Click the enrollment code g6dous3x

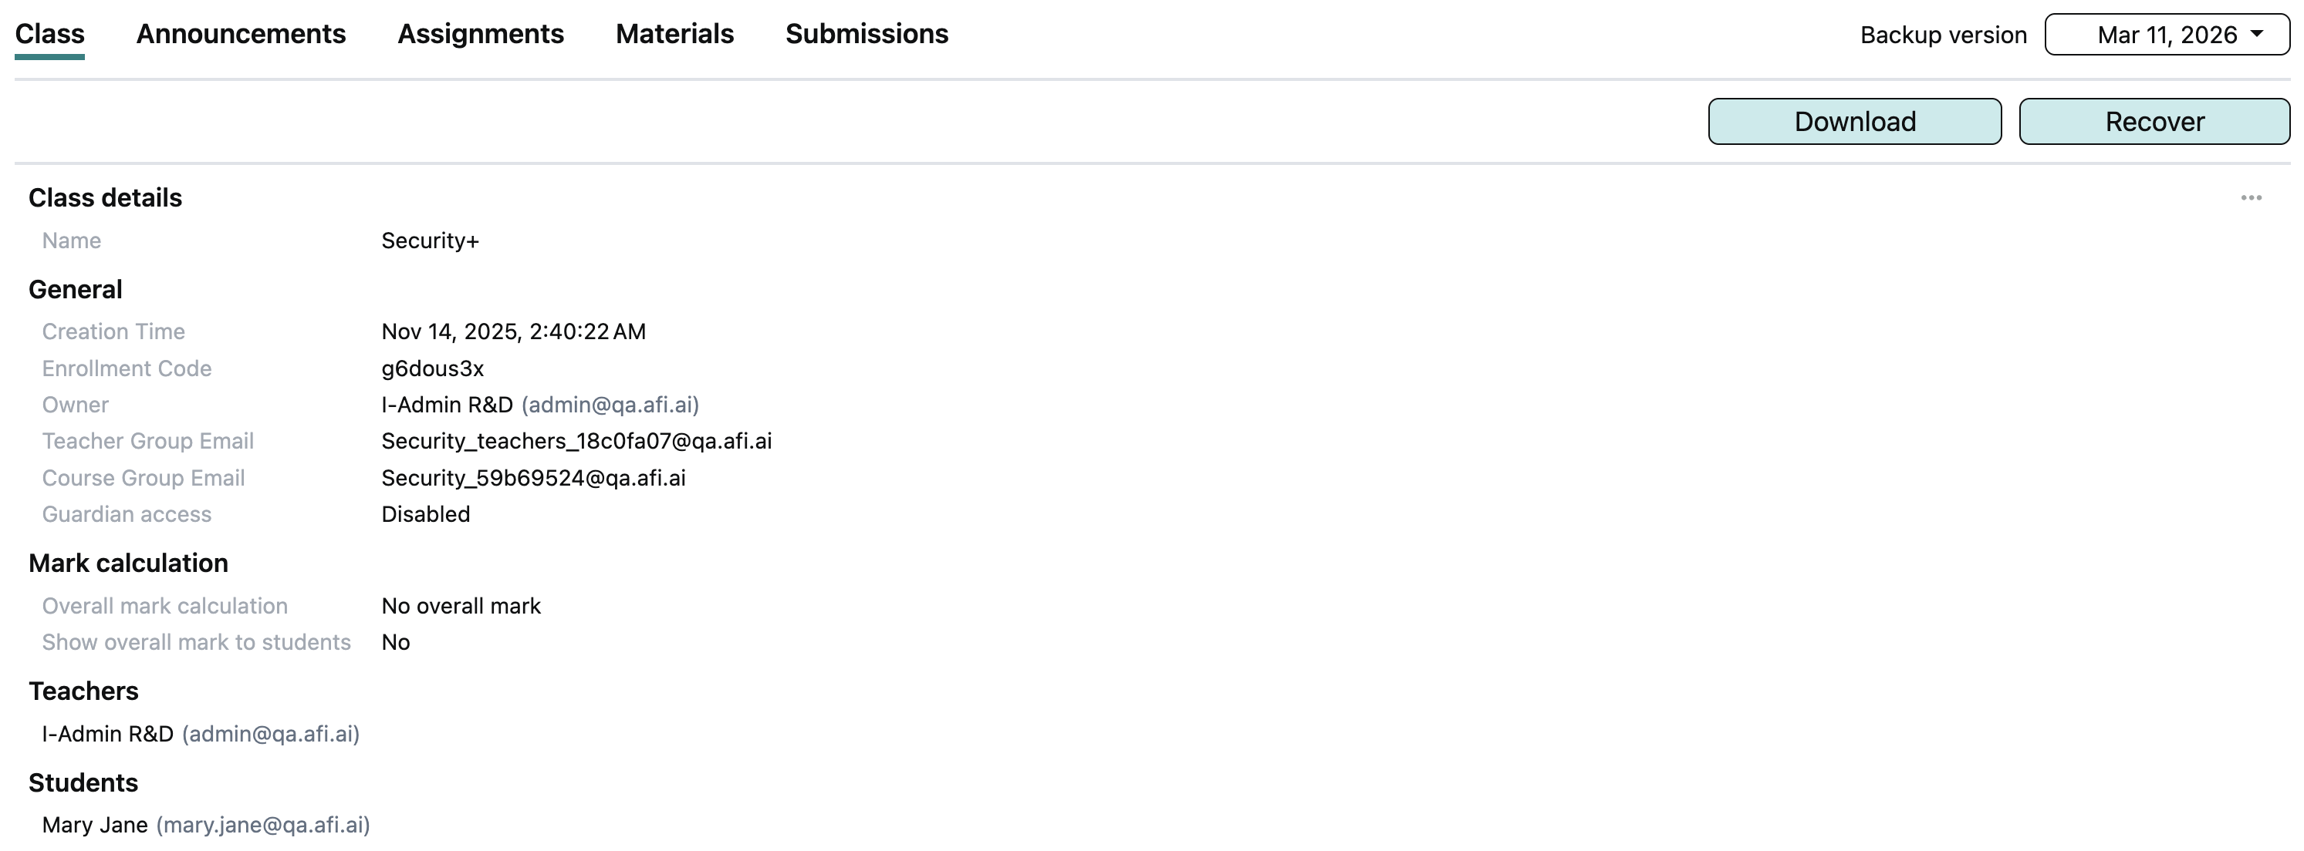[432, 368]
